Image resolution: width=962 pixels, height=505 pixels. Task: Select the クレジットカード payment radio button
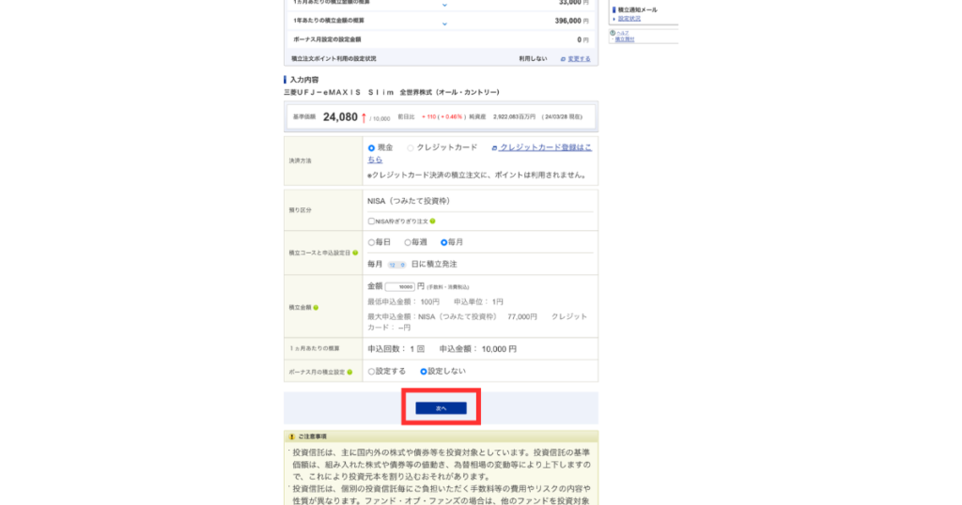411,147
